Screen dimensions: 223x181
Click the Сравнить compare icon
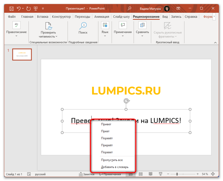(x=142, y=25)
